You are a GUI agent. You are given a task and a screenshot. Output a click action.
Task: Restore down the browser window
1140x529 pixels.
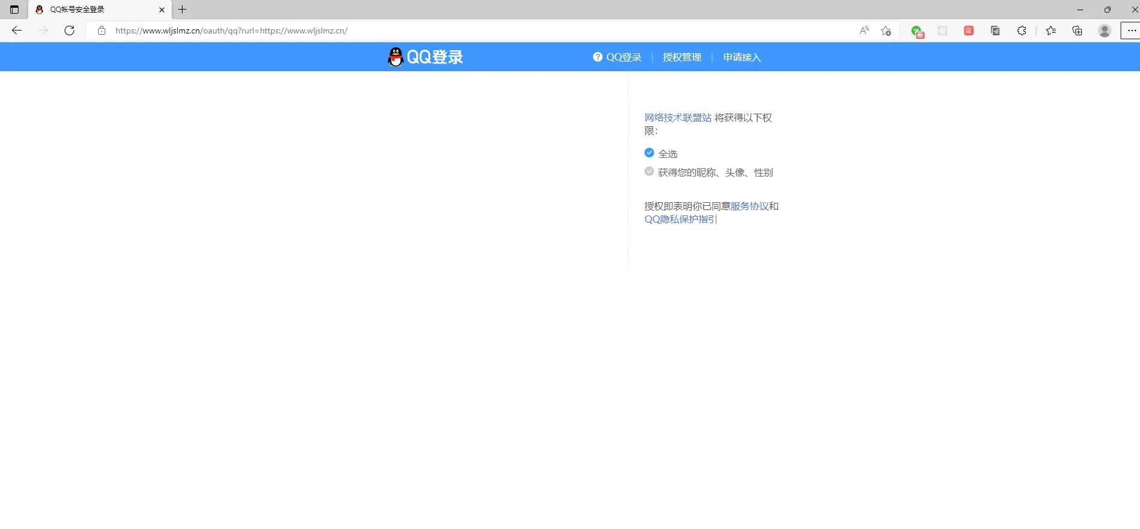click(1108, 10)
